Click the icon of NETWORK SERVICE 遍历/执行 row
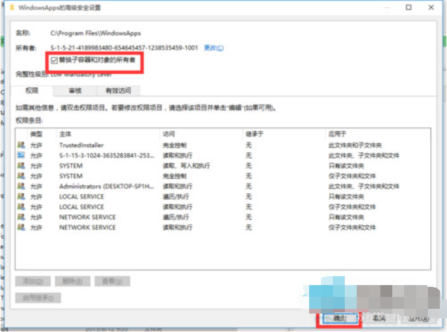 21,217
